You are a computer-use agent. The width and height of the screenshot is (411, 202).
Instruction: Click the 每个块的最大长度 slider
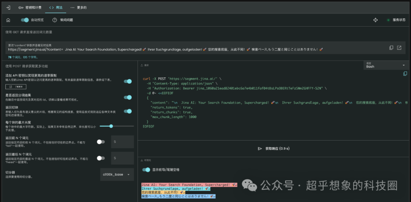(x=111, y=126)
